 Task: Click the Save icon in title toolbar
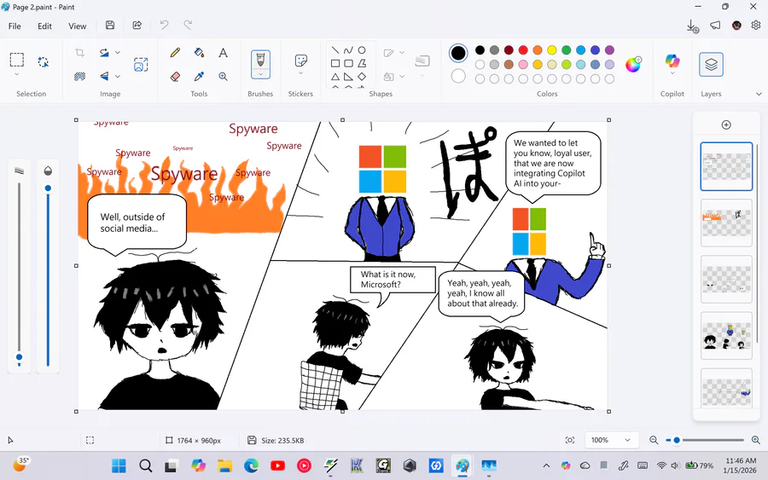click(110, 26)
